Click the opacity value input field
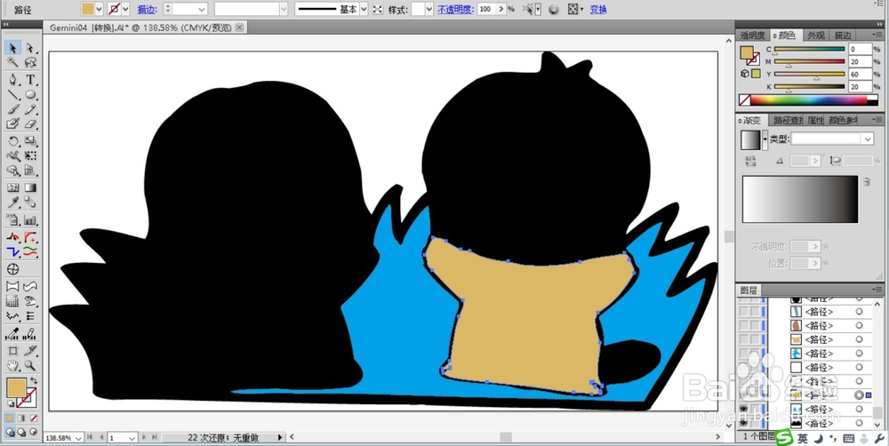Screen dimensions: 889x446 click(486, 9)
